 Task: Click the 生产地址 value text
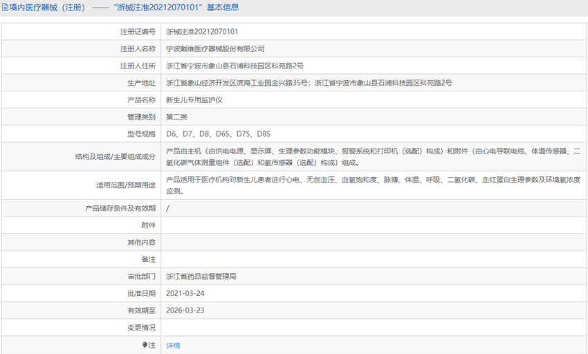[309, 83]
